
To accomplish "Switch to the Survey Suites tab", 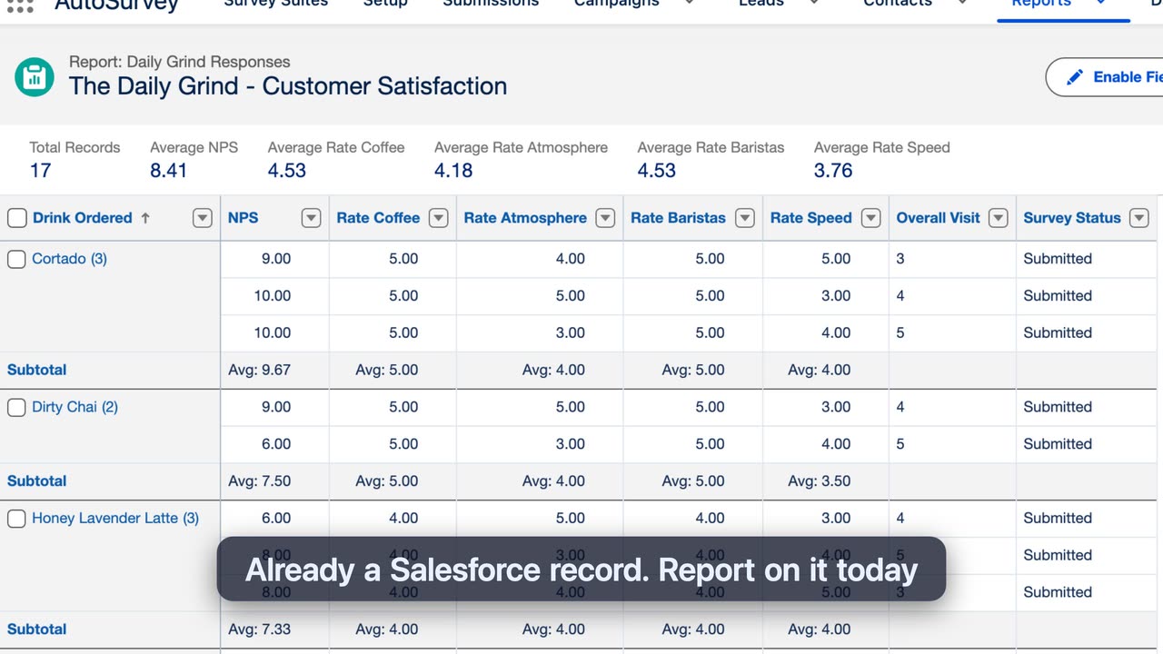I will [276, 4].
